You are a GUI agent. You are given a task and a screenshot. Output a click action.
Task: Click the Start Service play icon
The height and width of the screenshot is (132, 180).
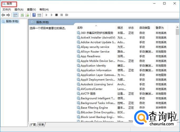[46, 15]
